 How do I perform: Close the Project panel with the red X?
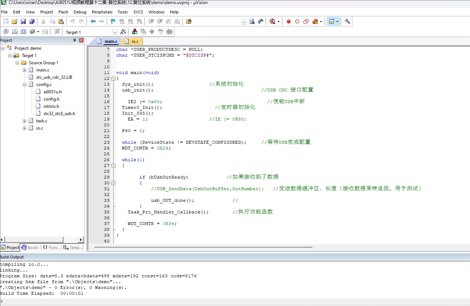click(81, 40)
